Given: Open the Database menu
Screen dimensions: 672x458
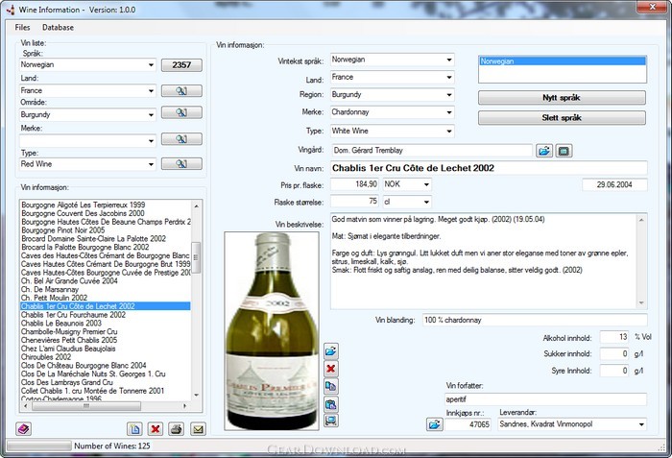Looking at the screenshot, I should 58,28.
